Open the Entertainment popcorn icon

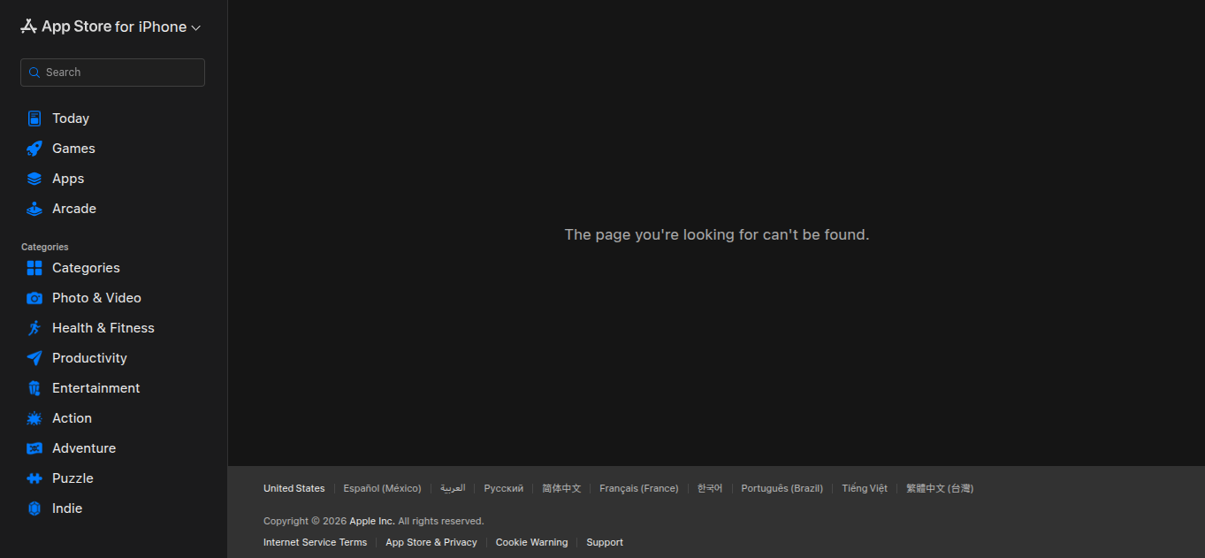coord(34,388)
